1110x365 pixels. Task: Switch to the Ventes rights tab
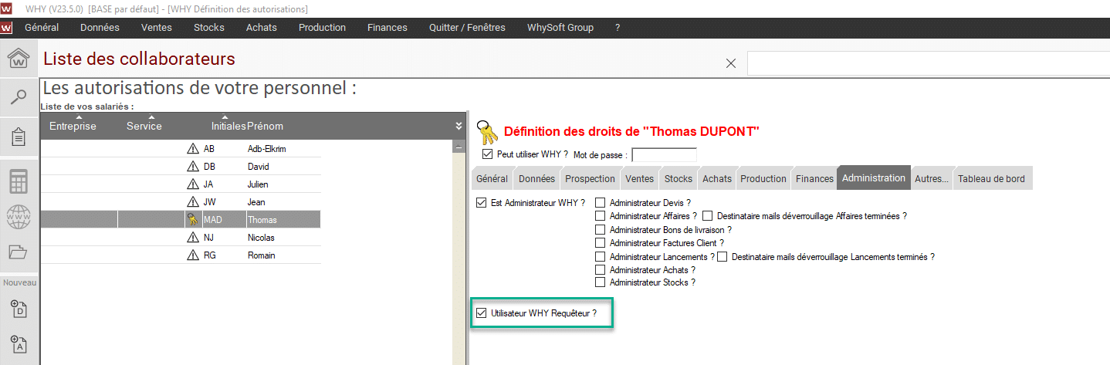click(x=639, y=178)
